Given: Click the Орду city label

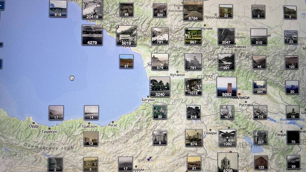Looking at the screenshot, I should click(x=34, y=126).
